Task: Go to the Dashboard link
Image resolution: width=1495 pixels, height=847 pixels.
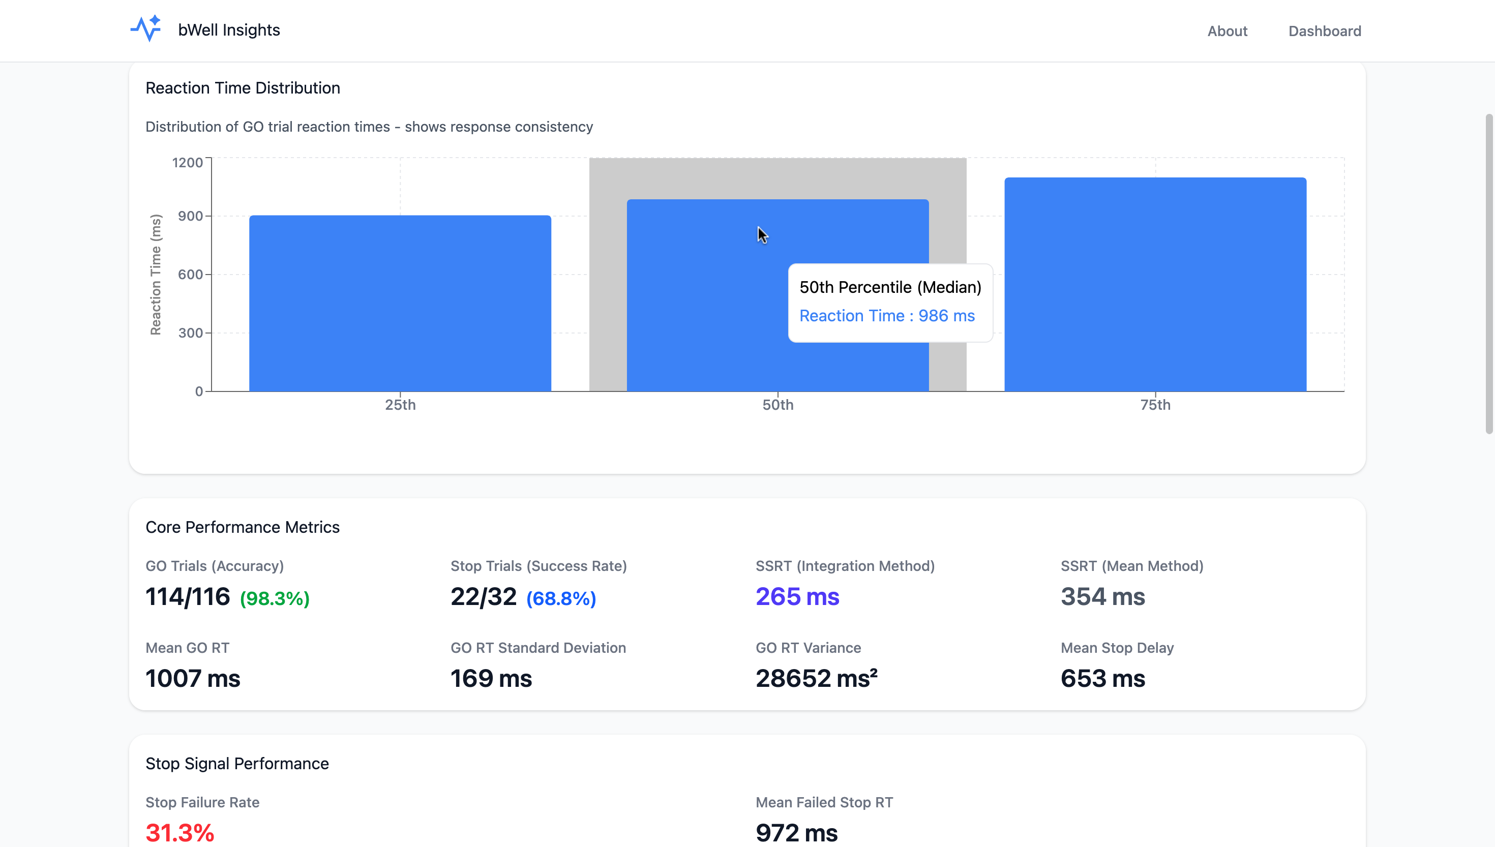Action: pos(1324,31)
